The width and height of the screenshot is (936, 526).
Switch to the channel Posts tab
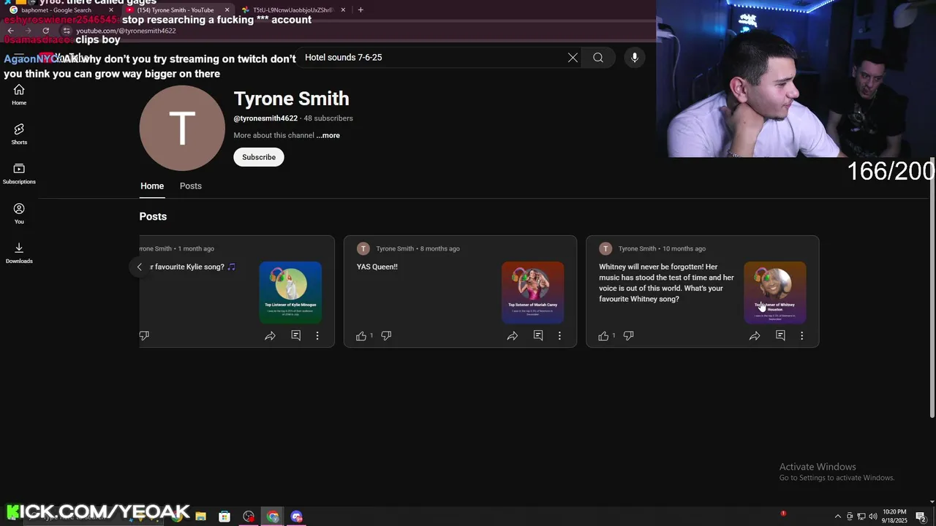tap(191, 186)
